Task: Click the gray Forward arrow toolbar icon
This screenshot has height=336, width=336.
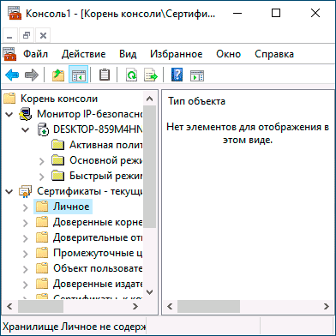Action: (32, 75)
